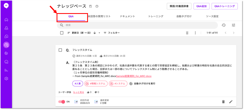Delete the フレックススタイム Q&A card
This screenshot has height=110, width=244.
pyautogui.click(x=223, y=102)
